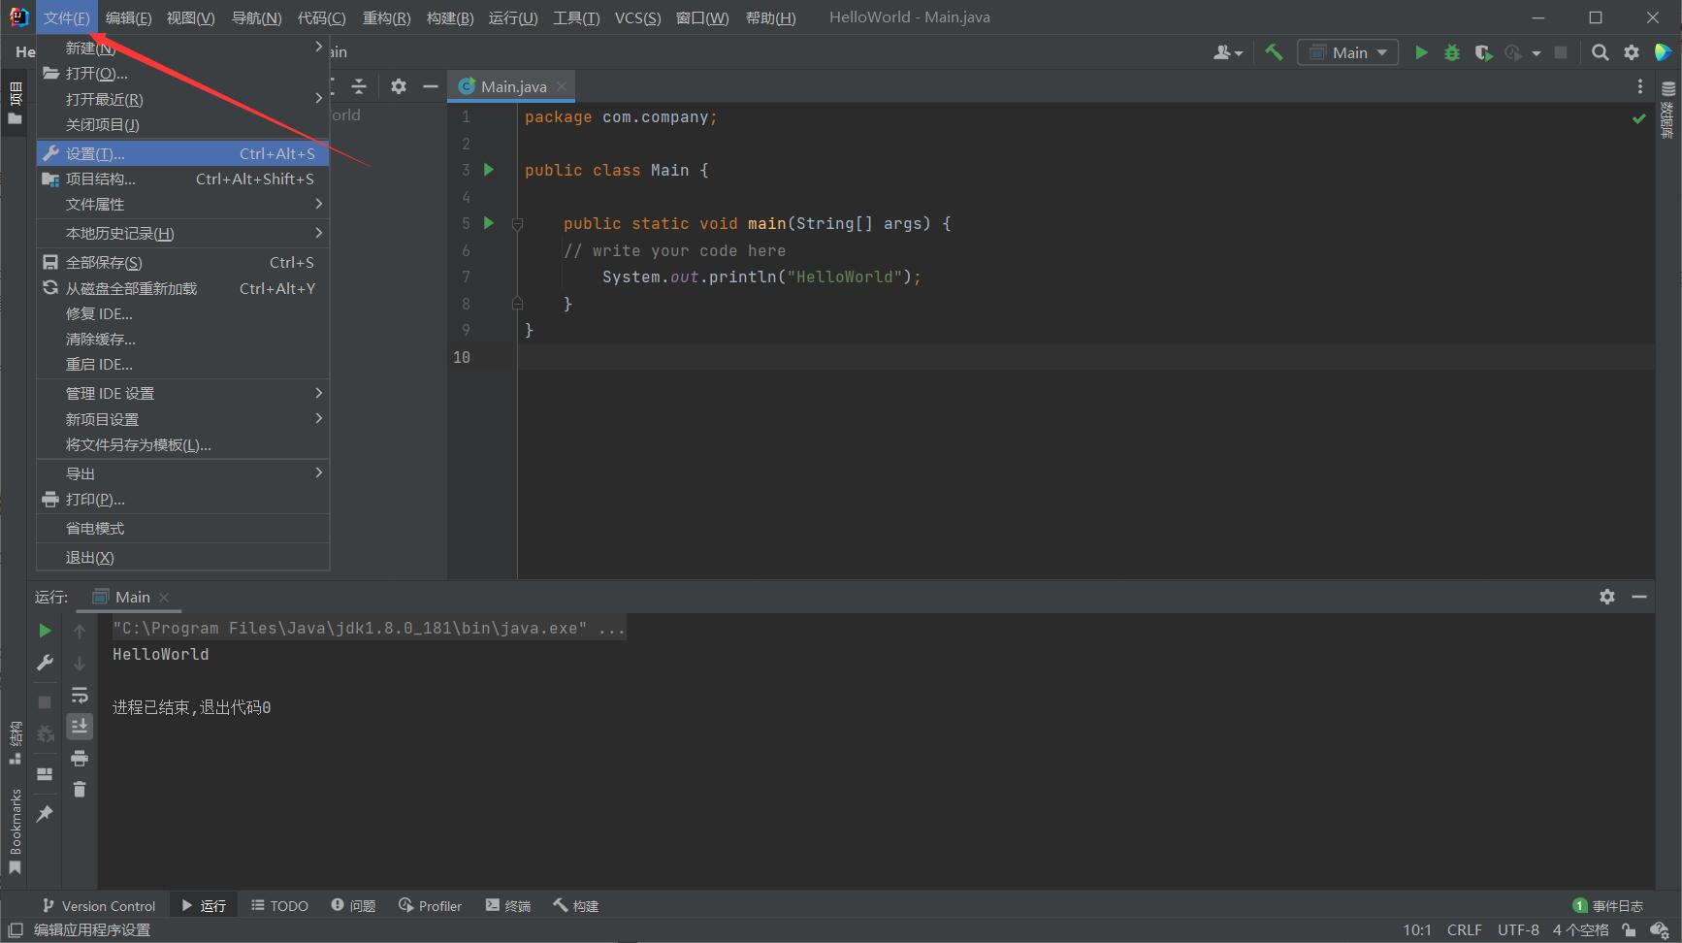The height and width of the screenshot is (943, 1682).
Task: Toggle soft-wrap in the Run console
Action: [x=80, y=695]
